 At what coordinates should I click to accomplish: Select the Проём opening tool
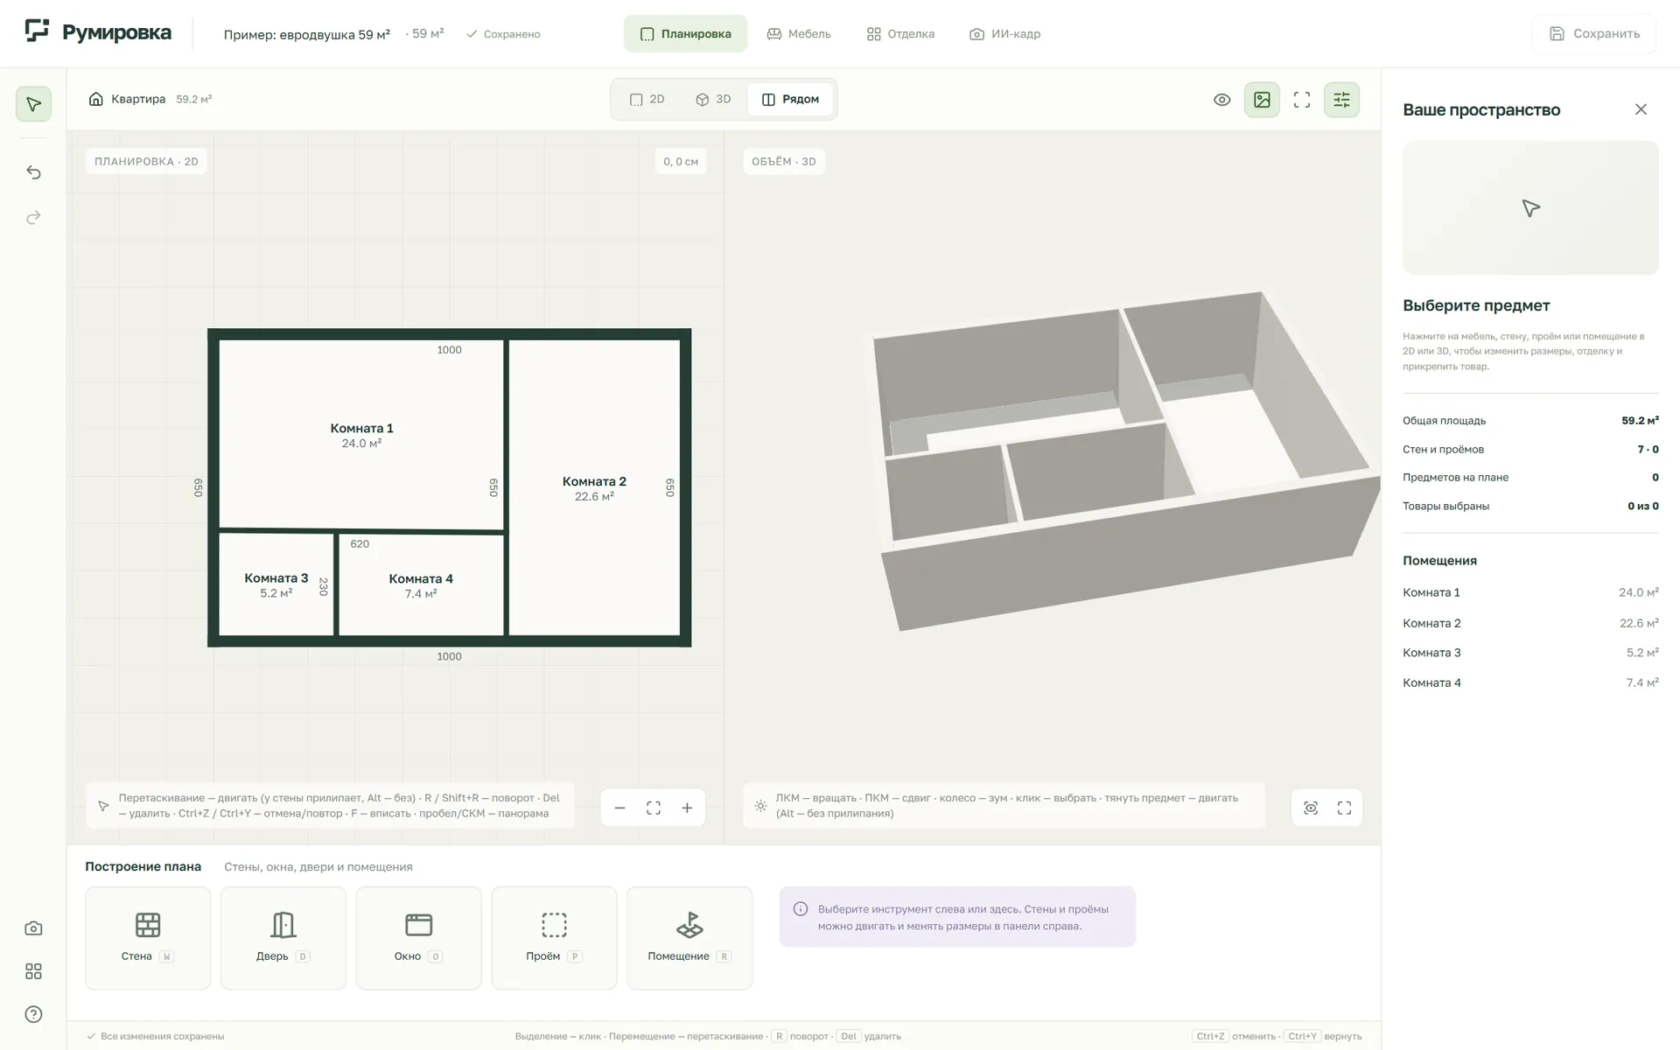[x=554, y=938]
